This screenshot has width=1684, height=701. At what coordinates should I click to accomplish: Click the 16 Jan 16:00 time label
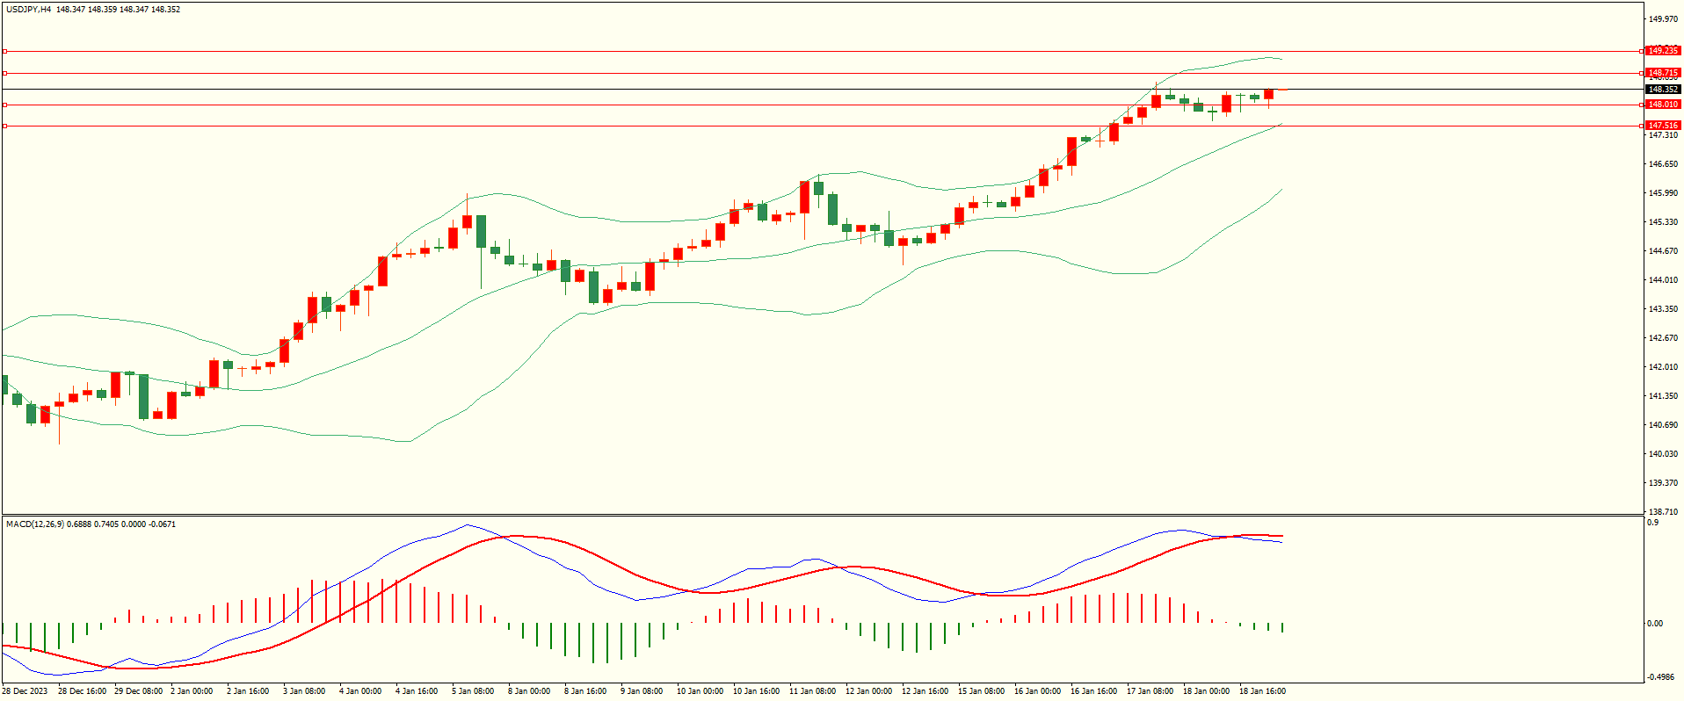click(x=1094, y=691)
